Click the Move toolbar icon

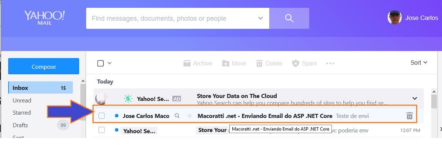(x=226, y=63)
